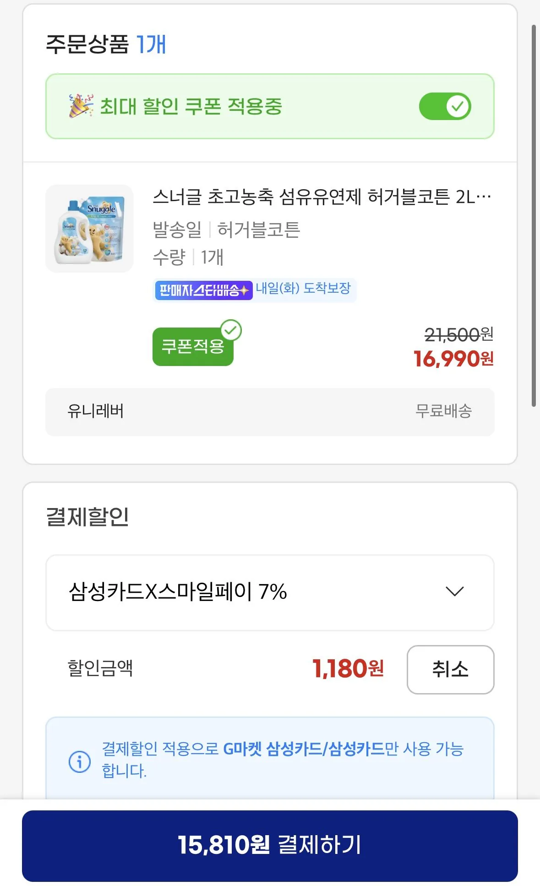540x886 pixels.
Task: Expand the truncated product title ending in 2L
Action: [x=321, y=197]
